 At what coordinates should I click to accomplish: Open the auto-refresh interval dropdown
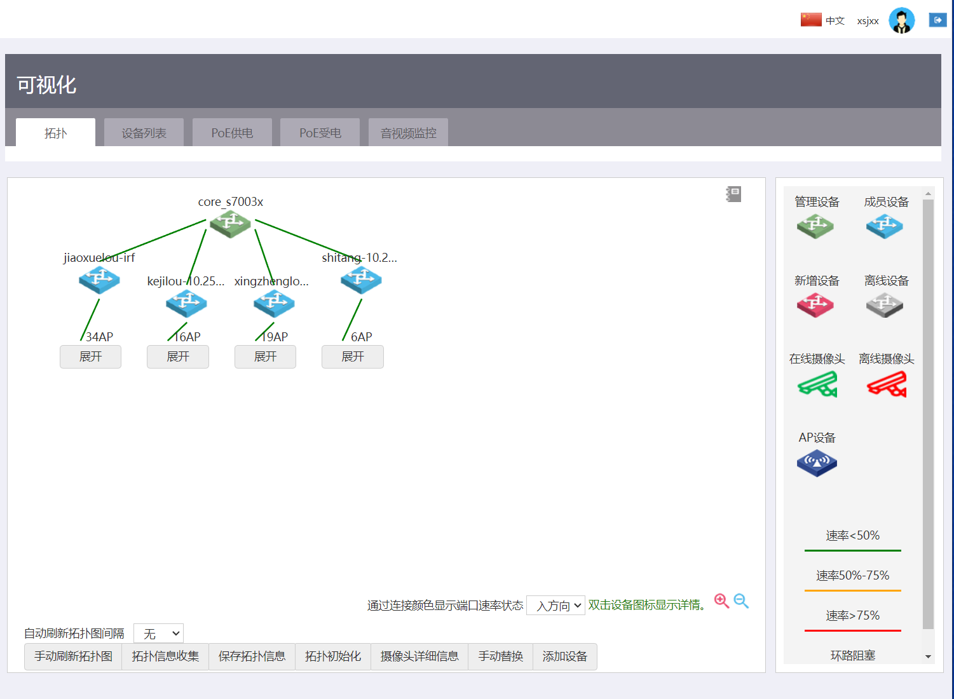click(159, 634)
